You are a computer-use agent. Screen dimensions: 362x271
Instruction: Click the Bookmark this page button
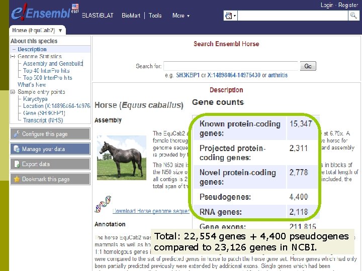(x=50, y=179)
